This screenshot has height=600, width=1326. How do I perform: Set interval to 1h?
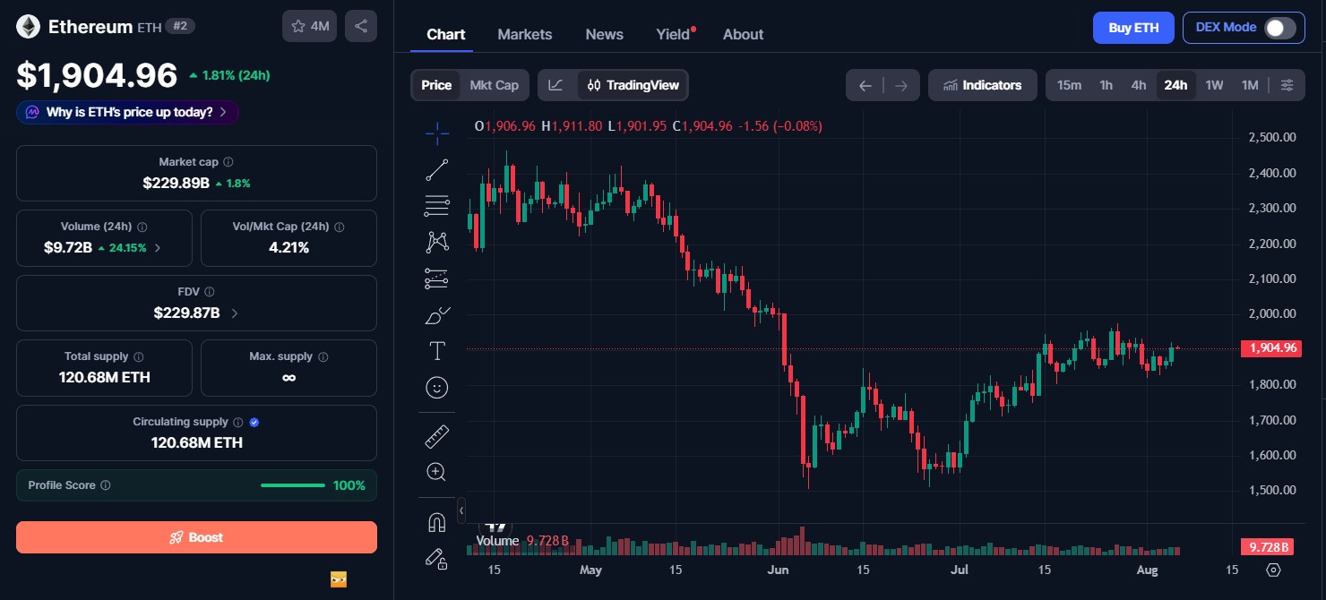[x=1106, y=85]
